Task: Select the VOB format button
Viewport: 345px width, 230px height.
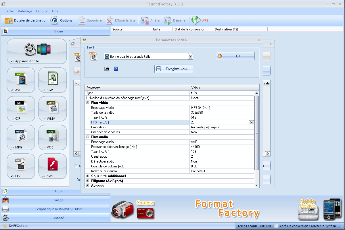Action: point(52,138)
